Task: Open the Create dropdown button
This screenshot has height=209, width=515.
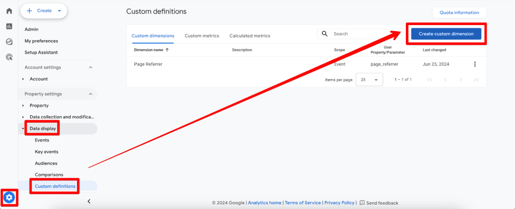Action: [44, 11]
